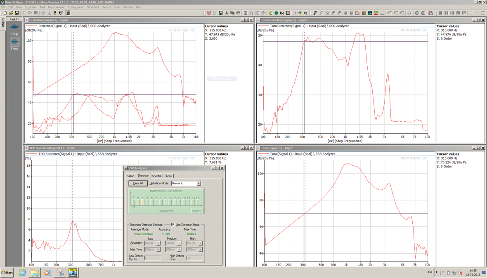
Task: Open the Distortion Mode dropdown
Action: [x=199, y=184]
